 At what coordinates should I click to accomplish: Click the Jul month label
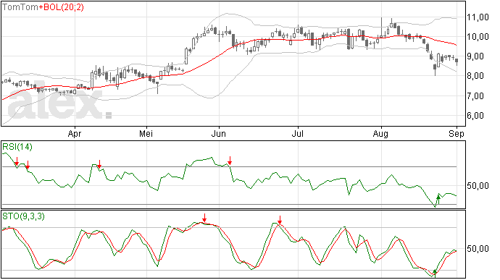(x=298, y=133)
